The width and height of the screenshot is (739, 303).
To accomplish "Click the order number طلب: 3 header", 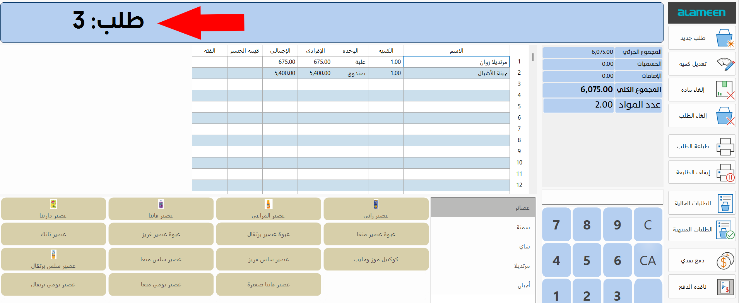I will 108,21.
